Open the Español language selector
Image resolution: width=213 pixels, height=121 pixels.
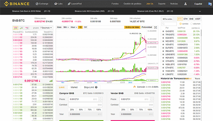click(x=198, y=4)
